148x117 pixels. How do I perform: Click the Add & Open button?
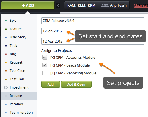click(x=76, y=84)
